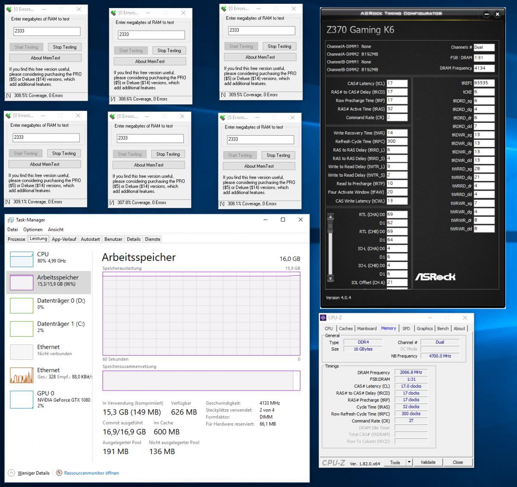Image resolution: width=517 pixels, height=487 pixels.
Task: Click Stop Testing in 308.1% coverage MemTest
Action: point(278,155)
